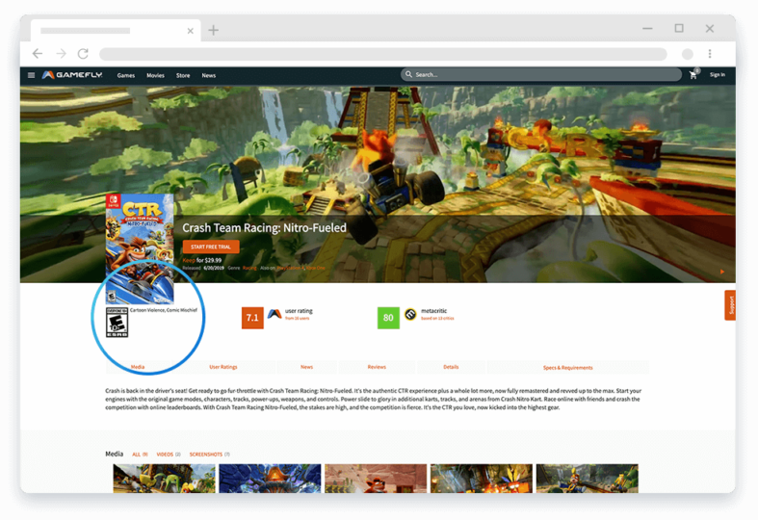758x520 pixels.
Task: Click the Keep for $29.99 link
Action: (202, 260)
